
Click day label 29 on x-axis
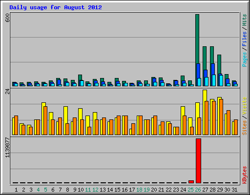(220, 190)
